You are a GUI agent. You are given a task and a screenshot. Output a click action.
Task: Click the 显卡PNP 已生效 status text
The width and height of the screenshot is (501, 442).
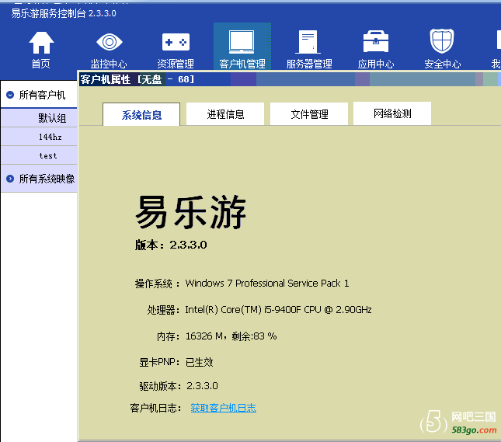pos(176,362)
